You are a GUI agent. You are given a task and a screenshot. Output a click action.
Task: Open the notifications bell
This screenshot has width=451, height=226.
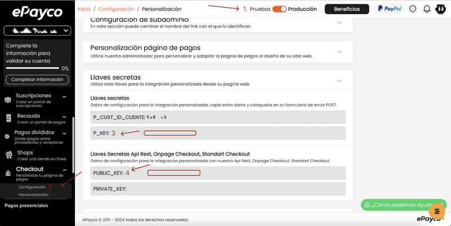(x=427, y=9)
